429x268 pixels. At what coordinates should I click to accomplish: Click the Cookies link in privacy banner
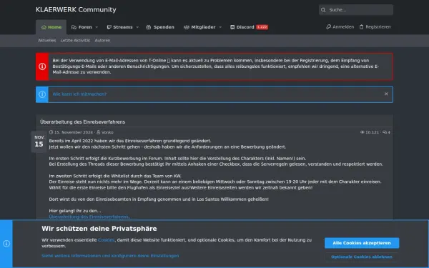pos(106,240)
